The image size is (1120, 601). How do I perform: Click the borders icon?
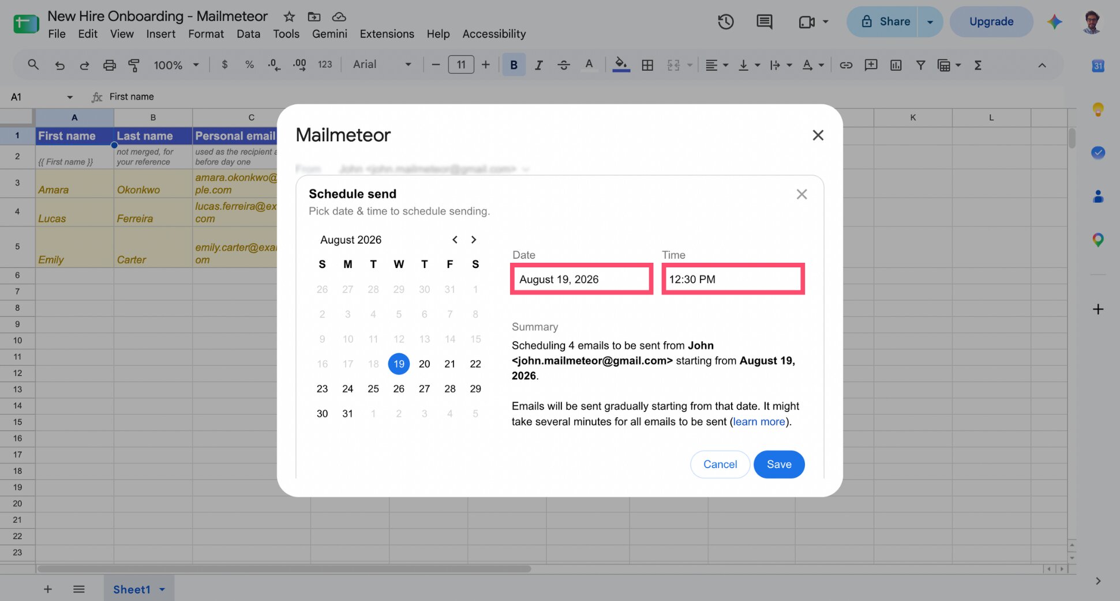pyautogui.click(x=647, y=65)
